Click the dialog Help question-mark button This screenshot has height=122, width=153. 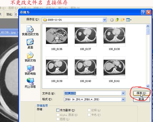(143, 13)
